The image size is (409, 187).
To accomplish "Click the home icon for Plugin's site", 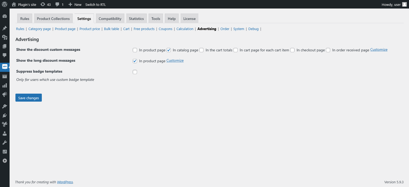I will point(14,5).
